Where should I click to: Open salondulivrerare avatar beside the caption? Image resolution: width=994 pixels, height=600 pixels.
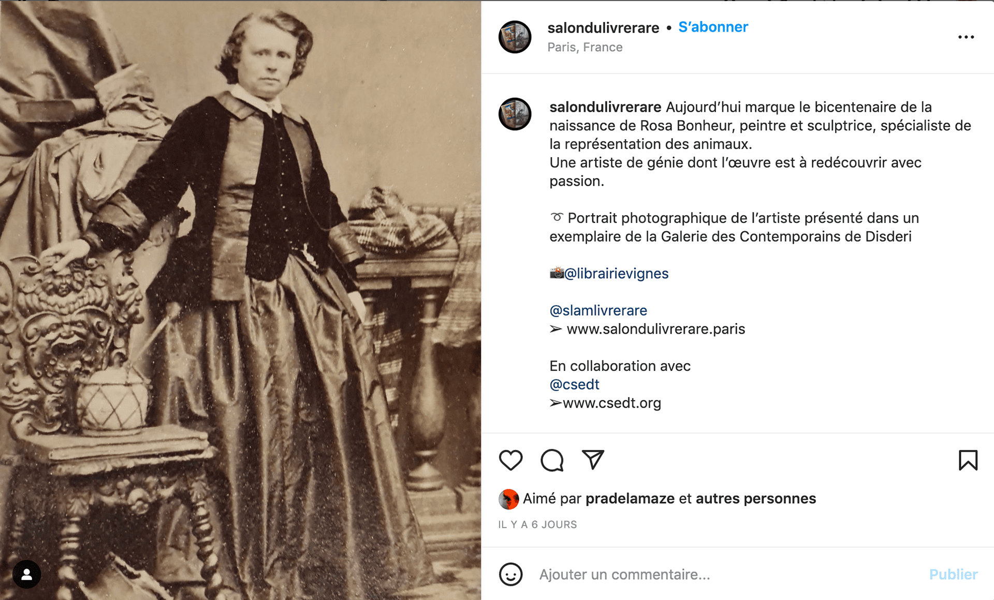(x=515, y=114)
